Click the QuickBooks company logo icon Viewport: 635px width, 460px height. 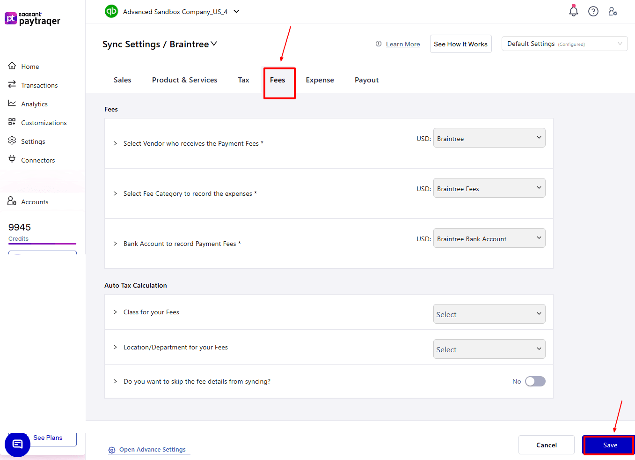pos(111,11)
